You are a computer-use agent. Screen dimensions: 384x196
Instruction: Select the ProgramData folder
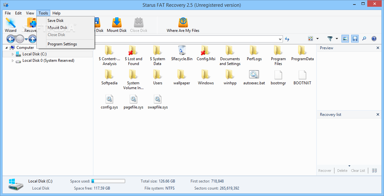click(x=302, y=53)
